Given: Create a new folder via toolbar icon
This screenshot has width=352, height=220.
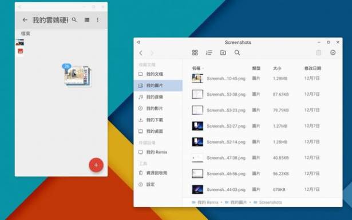Looking at the screenshot, I should point(223,53).
